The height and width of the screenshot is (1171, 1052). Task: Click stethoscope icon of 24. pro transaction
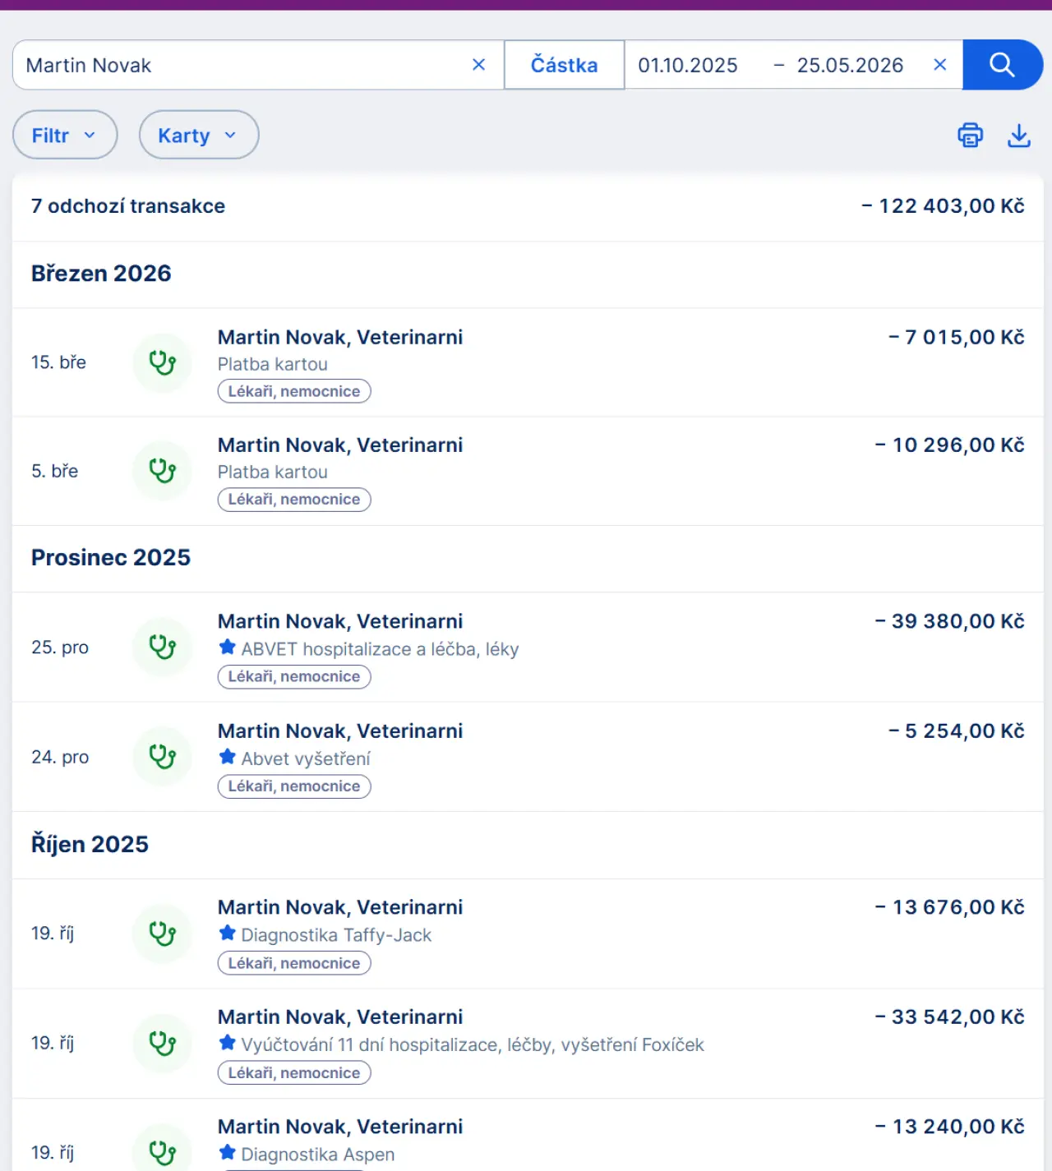[163, 756]
